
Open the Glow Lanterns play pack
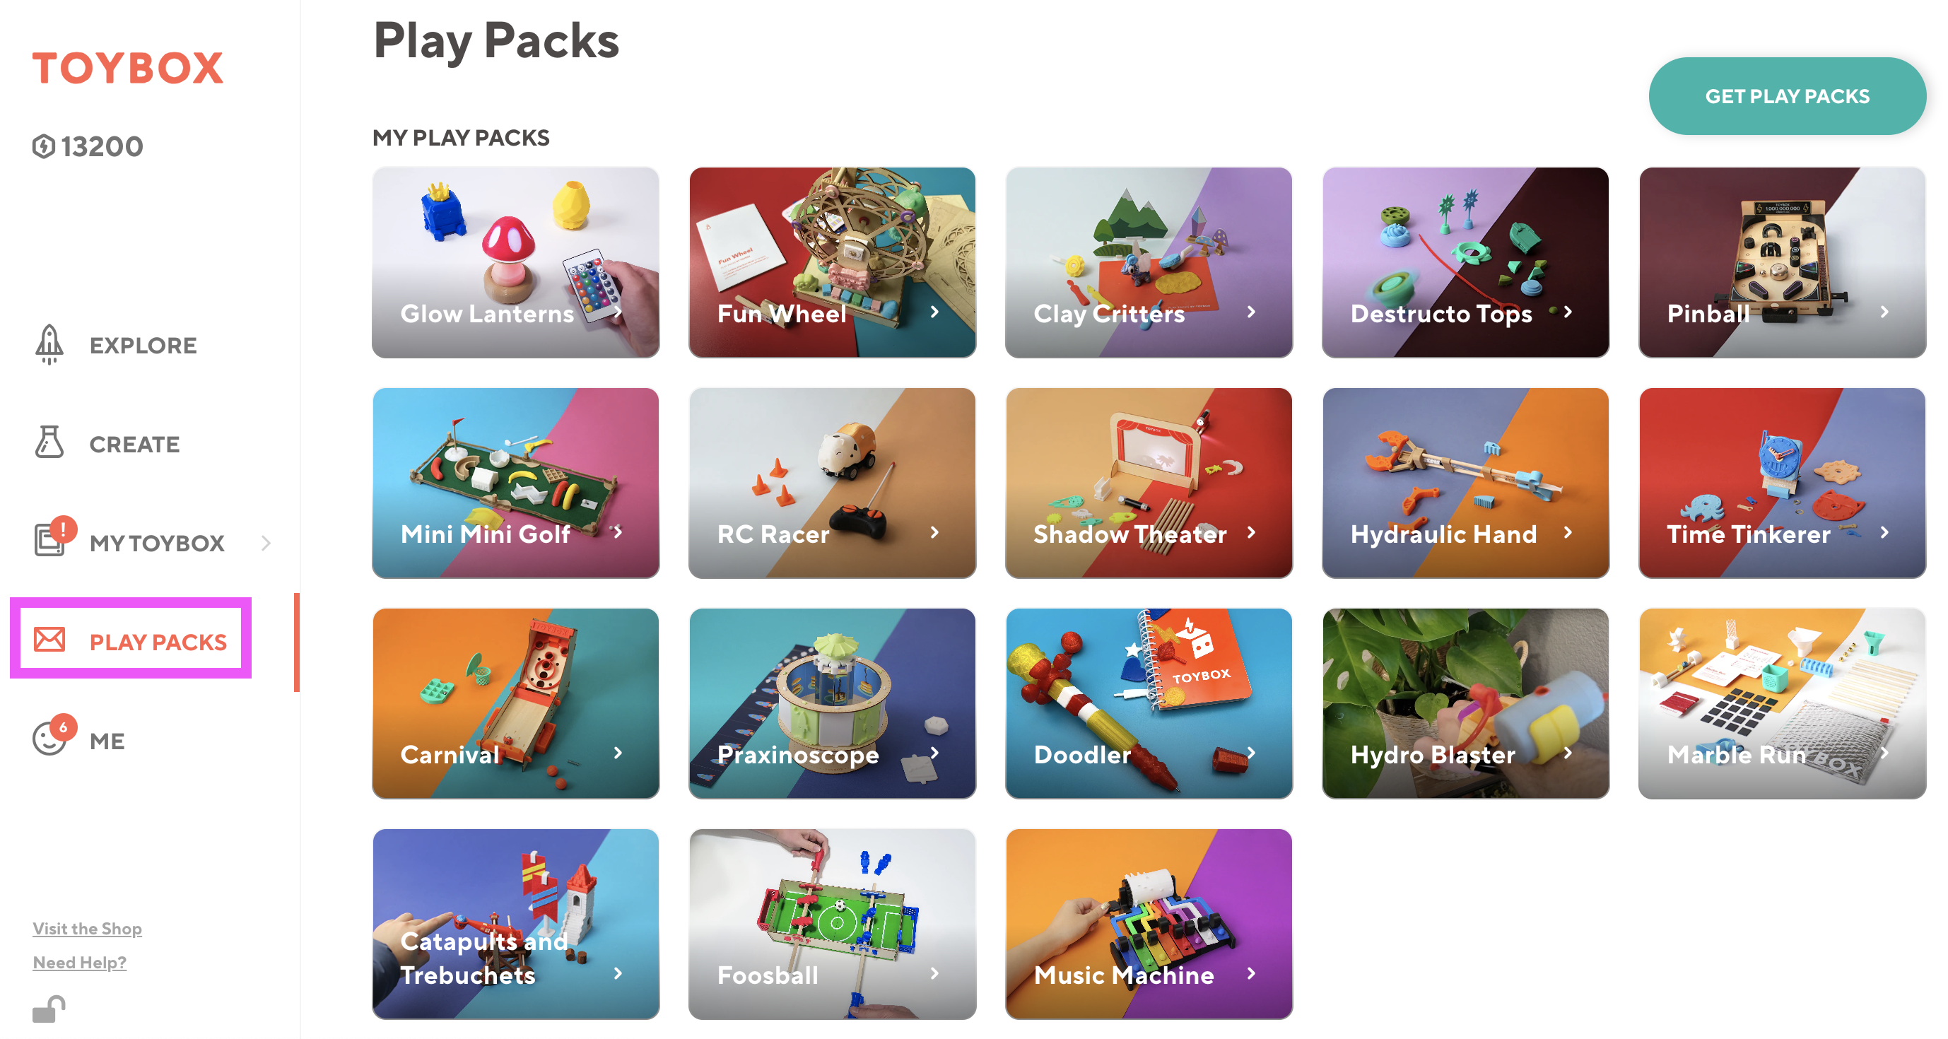click(x=516, y=262)
